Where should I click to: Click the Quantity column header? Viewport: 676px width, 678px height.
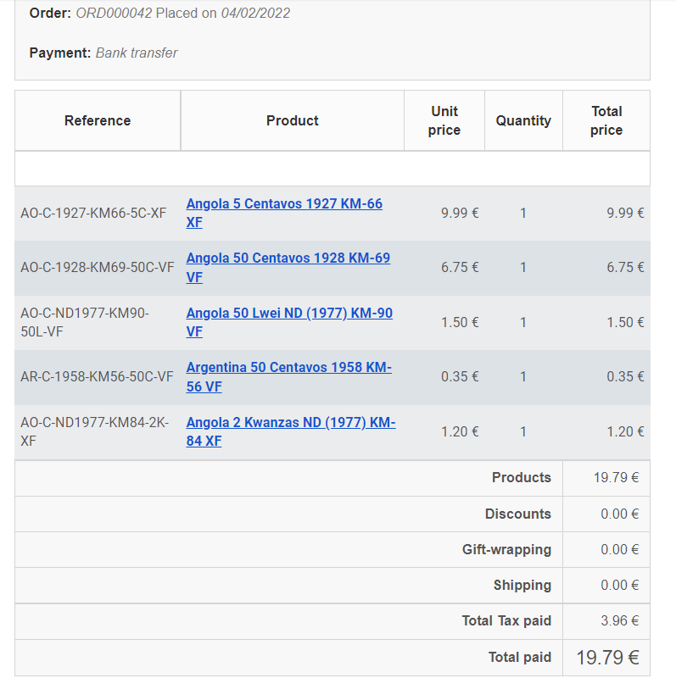(x=523, y=120)
